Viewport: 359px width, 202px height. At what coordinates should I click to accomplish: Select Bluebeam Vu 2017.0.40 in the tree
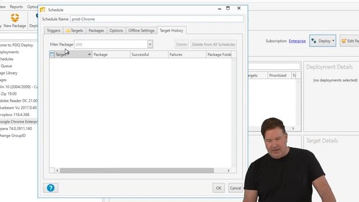[x=19, y=108]
